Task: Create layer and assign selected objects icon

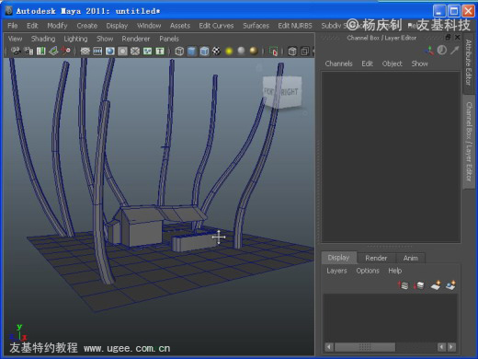Action: point(450,285)
